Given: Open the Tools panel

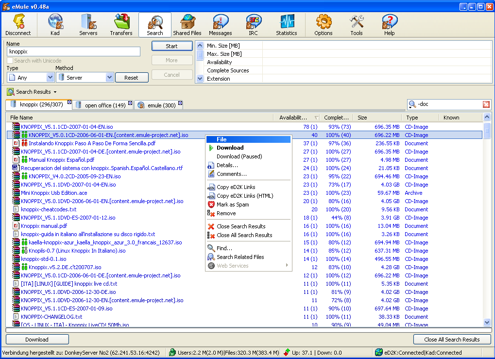Looking at the screenshot, I should coord(356,24).
